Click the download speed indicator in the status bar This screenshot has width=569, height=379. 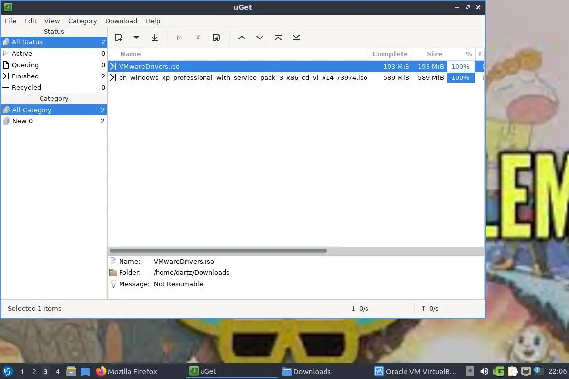coord(360,308)
